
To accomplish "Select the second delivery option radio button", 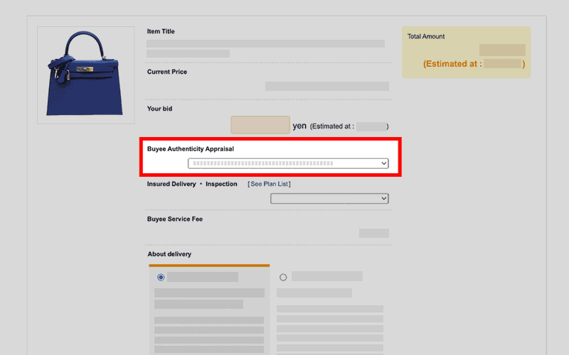I will [283, 277].
